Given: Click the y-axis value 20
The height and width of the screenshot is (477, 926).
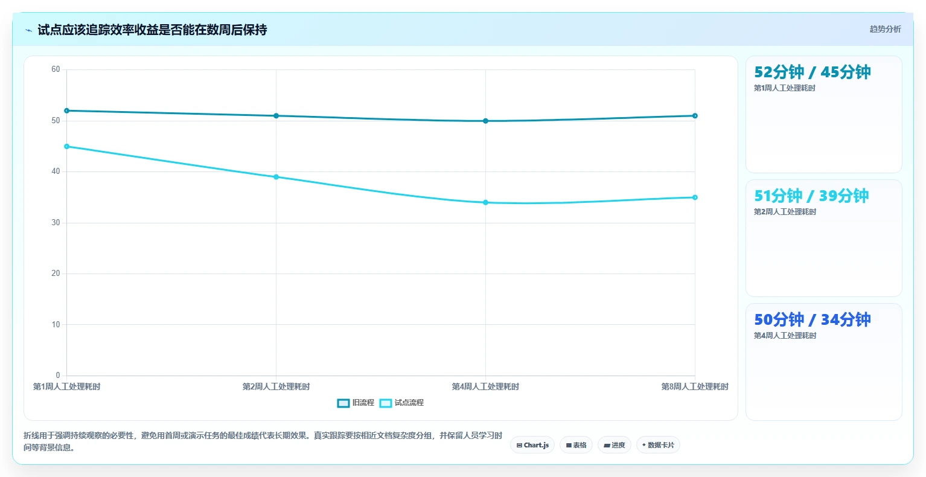Looking at the screenshot, I should [x=56, y=274].
